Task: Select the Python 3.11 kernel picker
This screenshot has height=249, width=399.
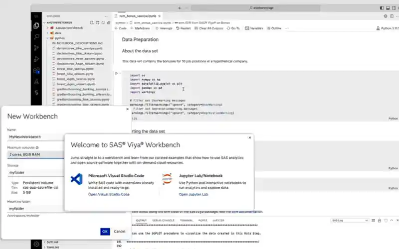Action: coord(388,28)
